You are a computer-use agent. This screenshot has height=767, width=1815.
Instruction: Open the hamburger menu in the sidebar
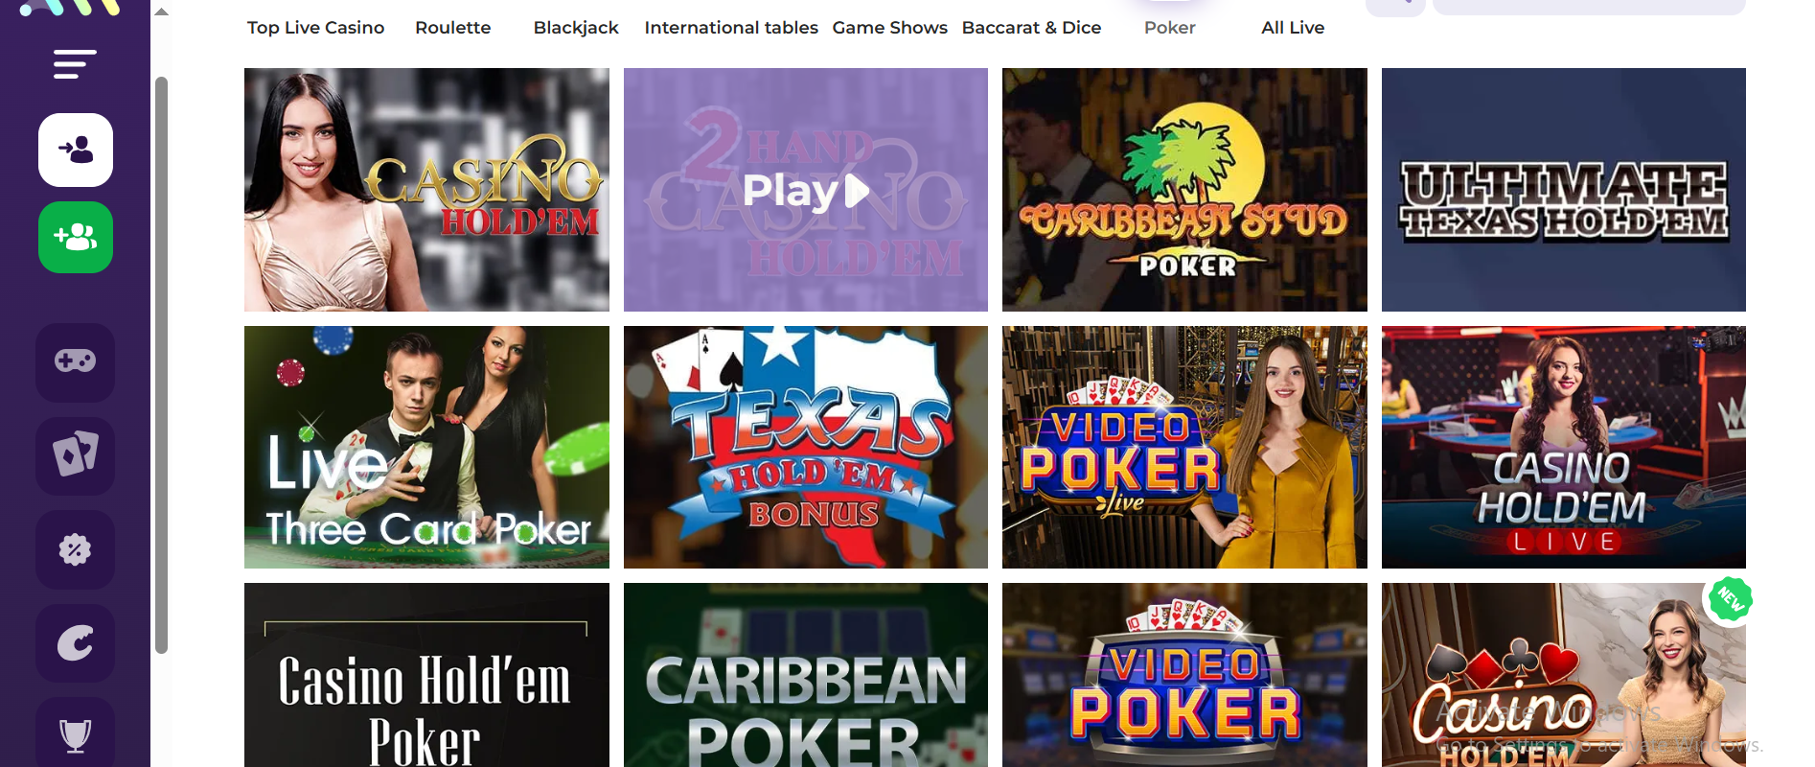75,64
